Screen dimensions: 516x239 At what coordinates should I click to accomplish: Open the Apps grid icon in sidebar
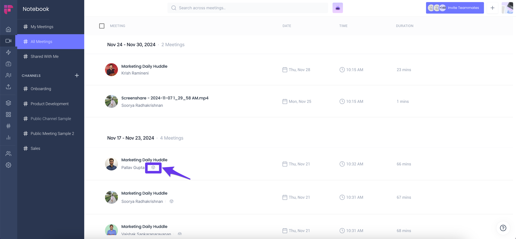pos(9,114)
